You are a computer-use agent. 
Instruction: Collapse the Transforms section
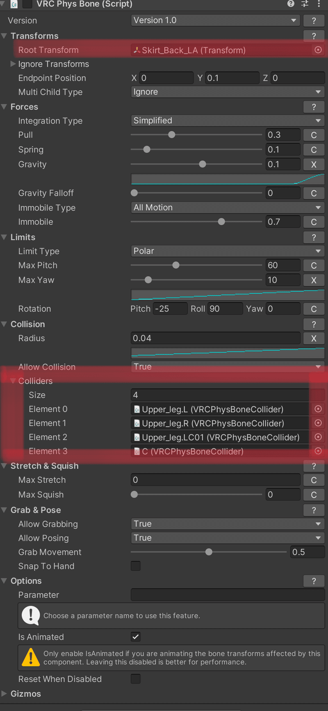click(4, 36)
